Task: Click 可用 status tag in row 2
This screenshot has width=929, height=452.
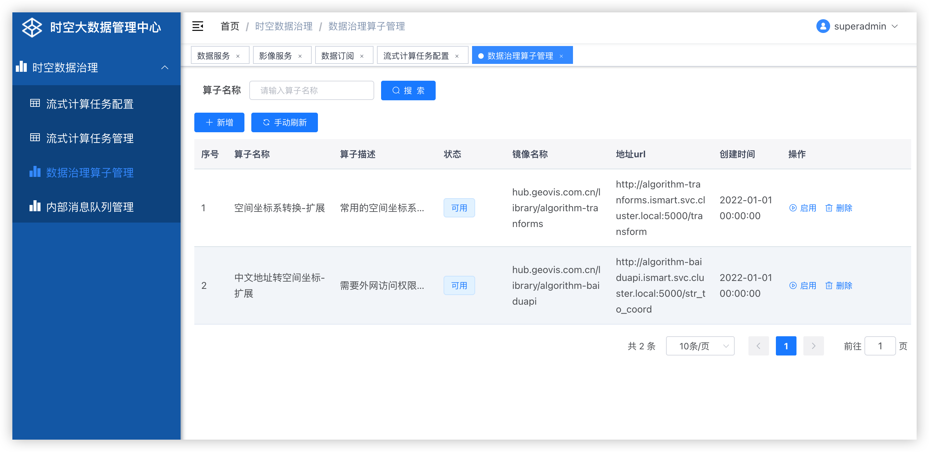Action: click(459, 286)
